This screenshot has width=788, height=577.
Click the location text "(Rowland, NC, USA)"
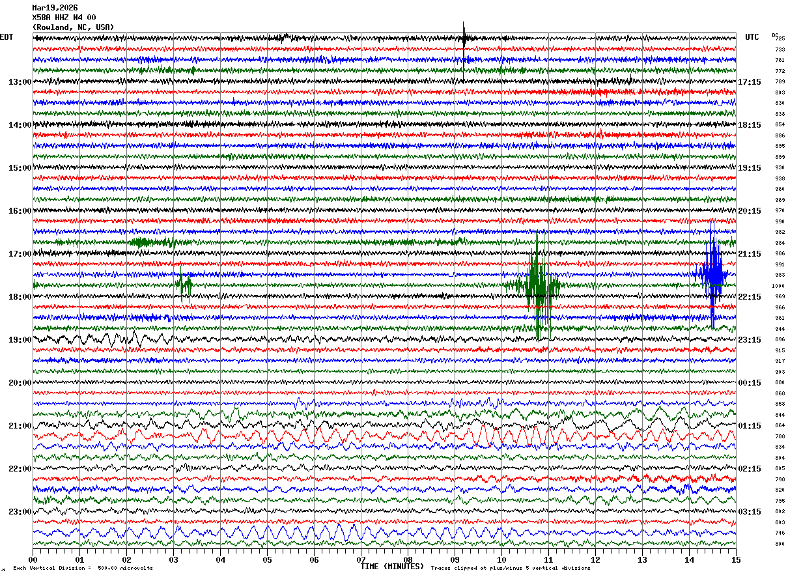click(x=73, y=27)
